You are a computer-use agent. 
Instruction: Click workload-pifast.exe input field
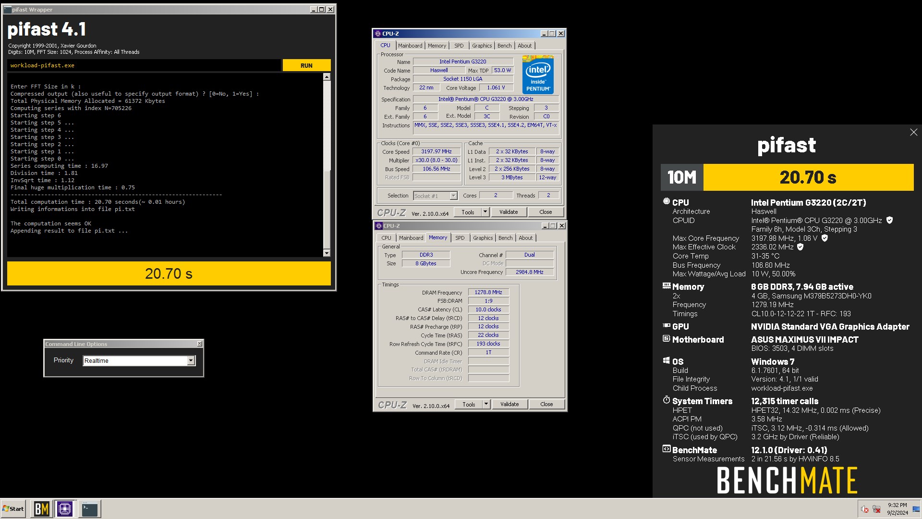pos(144,65)
